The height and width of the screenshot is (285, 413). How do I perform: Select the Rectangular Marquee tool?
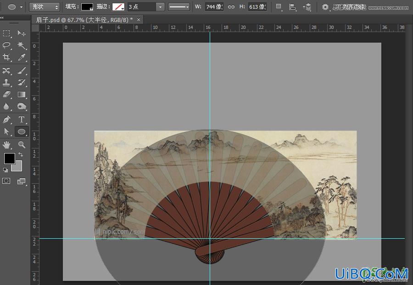6,33
